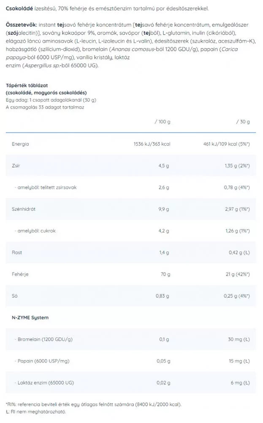Click the / 30 g column header
This screenshot has height=423, width=263.
(243, 122)
